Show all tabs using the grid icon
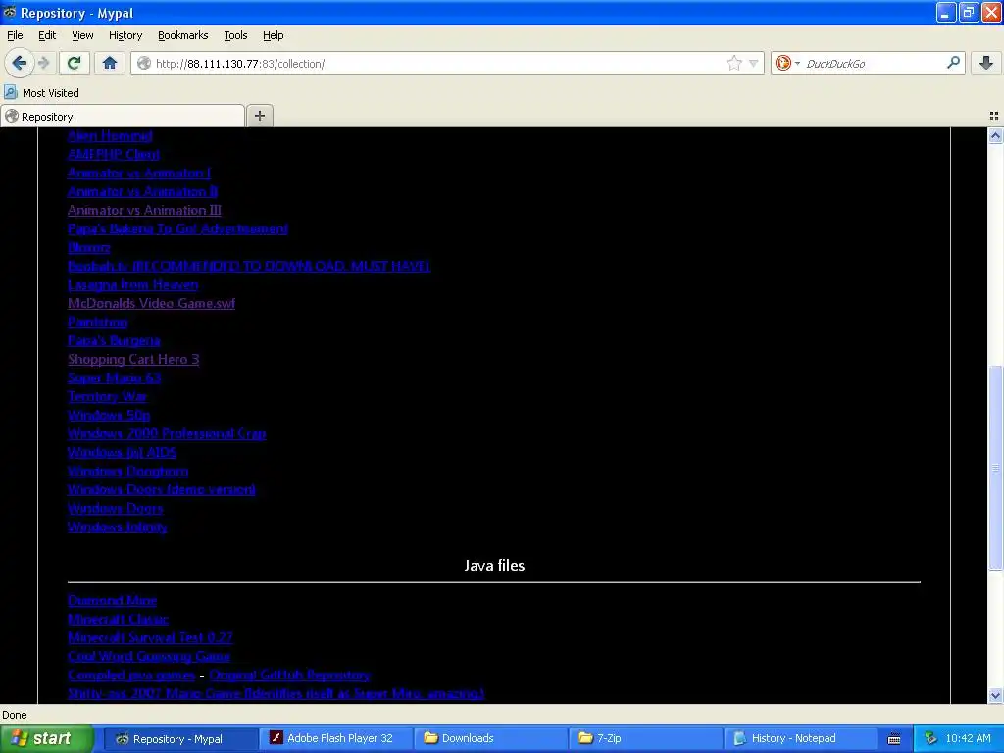The height and width of the screenshot is (753, 1004). 994,116
